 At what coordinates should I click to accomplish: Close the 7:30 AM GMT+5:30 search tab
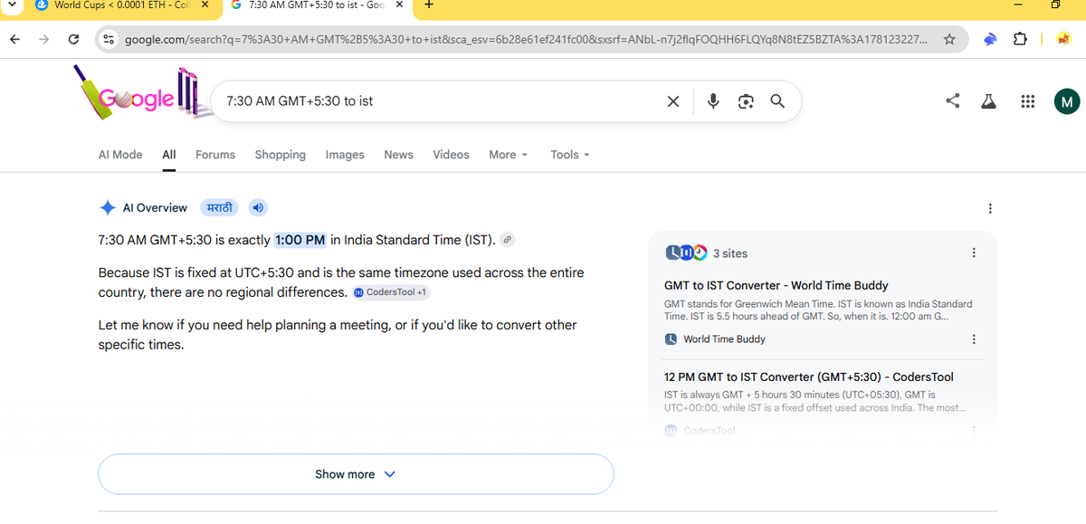399,5
